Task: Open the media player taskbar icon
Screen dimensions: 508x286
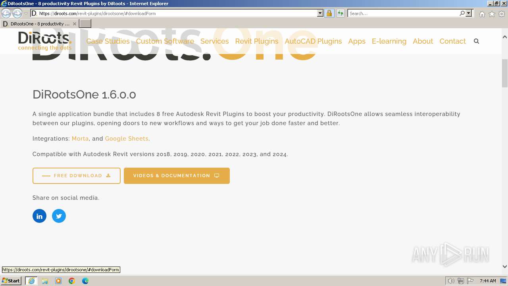Action: pyautogui.click(x=58, y=281)
